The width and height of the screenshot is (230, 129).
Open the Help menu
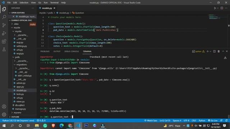pos(63,3)
